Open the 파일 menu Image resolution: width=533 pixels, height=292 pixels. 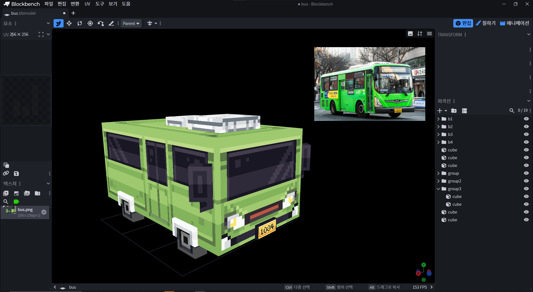49,4
